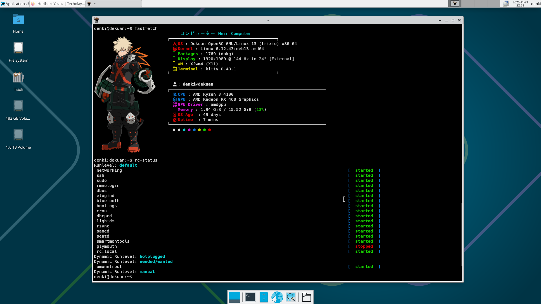Open Application Finder from the dock
This screenshot has height=304, width=541.
(x=291, y=297)
